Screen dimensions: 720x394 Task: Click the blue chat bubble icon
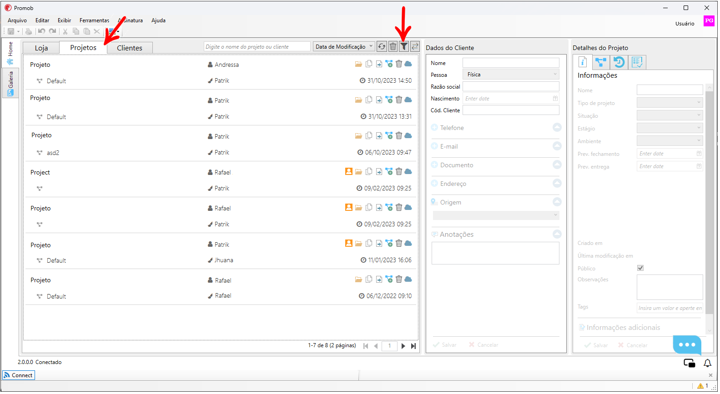[687, 345]
